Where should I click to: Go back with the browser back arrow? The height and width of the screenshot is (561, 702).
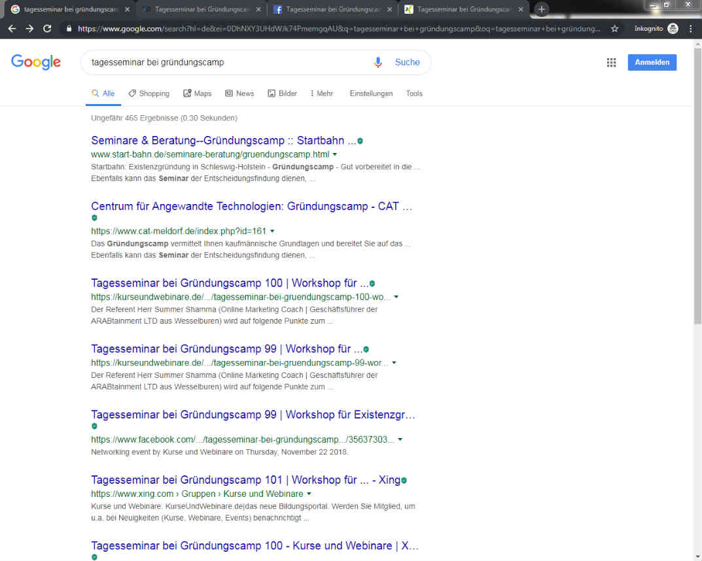12,29
